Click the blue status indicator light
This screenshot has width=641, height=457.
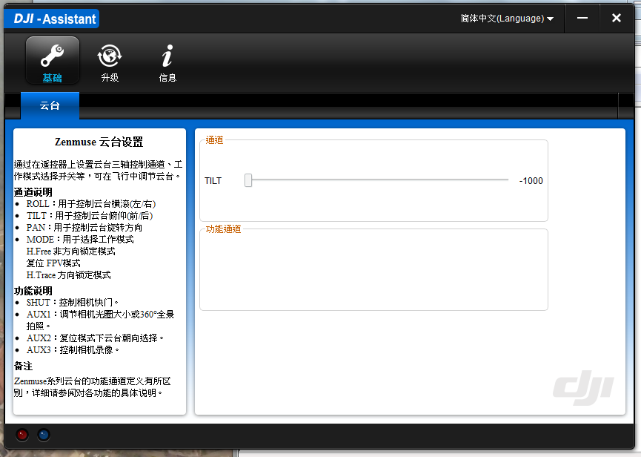click(44, 435)
